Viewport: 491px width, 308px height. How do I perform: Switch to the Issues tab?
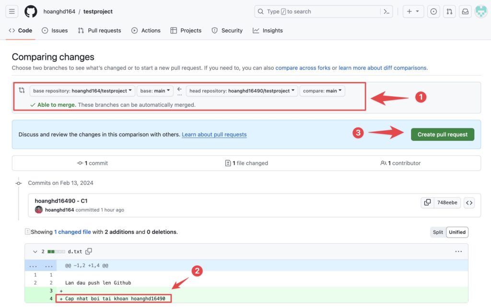(x=55, y=30)
